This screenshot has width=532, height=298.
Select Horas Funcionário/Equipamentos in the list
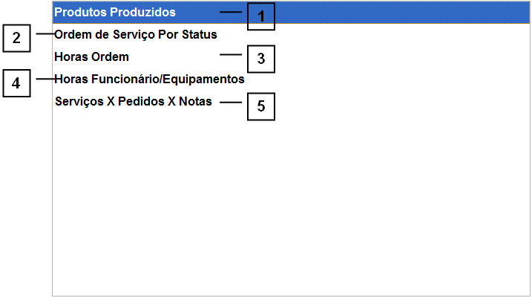point(149,79)
